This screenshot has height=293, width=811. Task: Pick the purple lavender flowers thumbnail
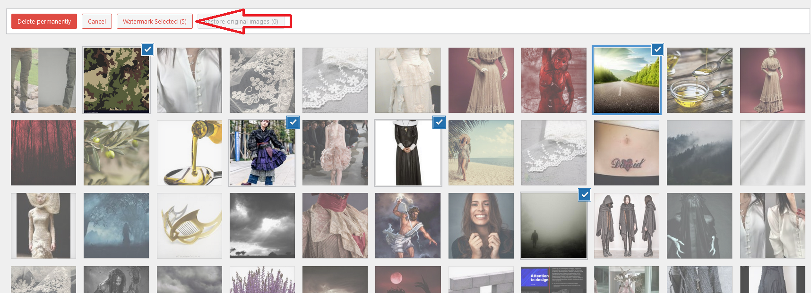tap(262, 279)
